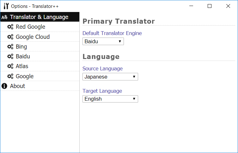The width and height of the screenshot is (238, 153).
Task: Click the gears icon beside Google Cloud
Action: 10,37
